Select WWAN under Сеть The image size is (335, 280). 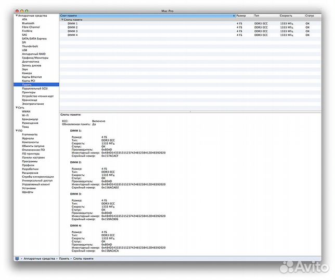point(26,111)
